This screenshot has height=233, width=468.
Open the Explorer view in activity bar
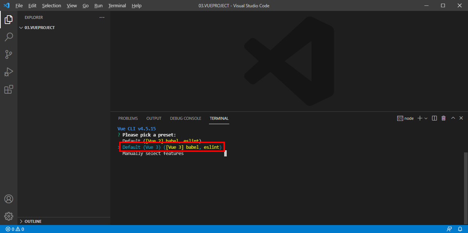point(8,20)
